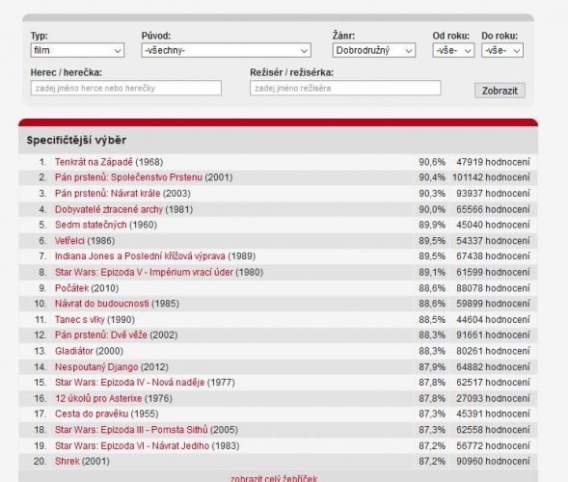This screenshot has height=482, width=568.
Task: Click the 90,0% rating value
Action: [x=432, y=209]
